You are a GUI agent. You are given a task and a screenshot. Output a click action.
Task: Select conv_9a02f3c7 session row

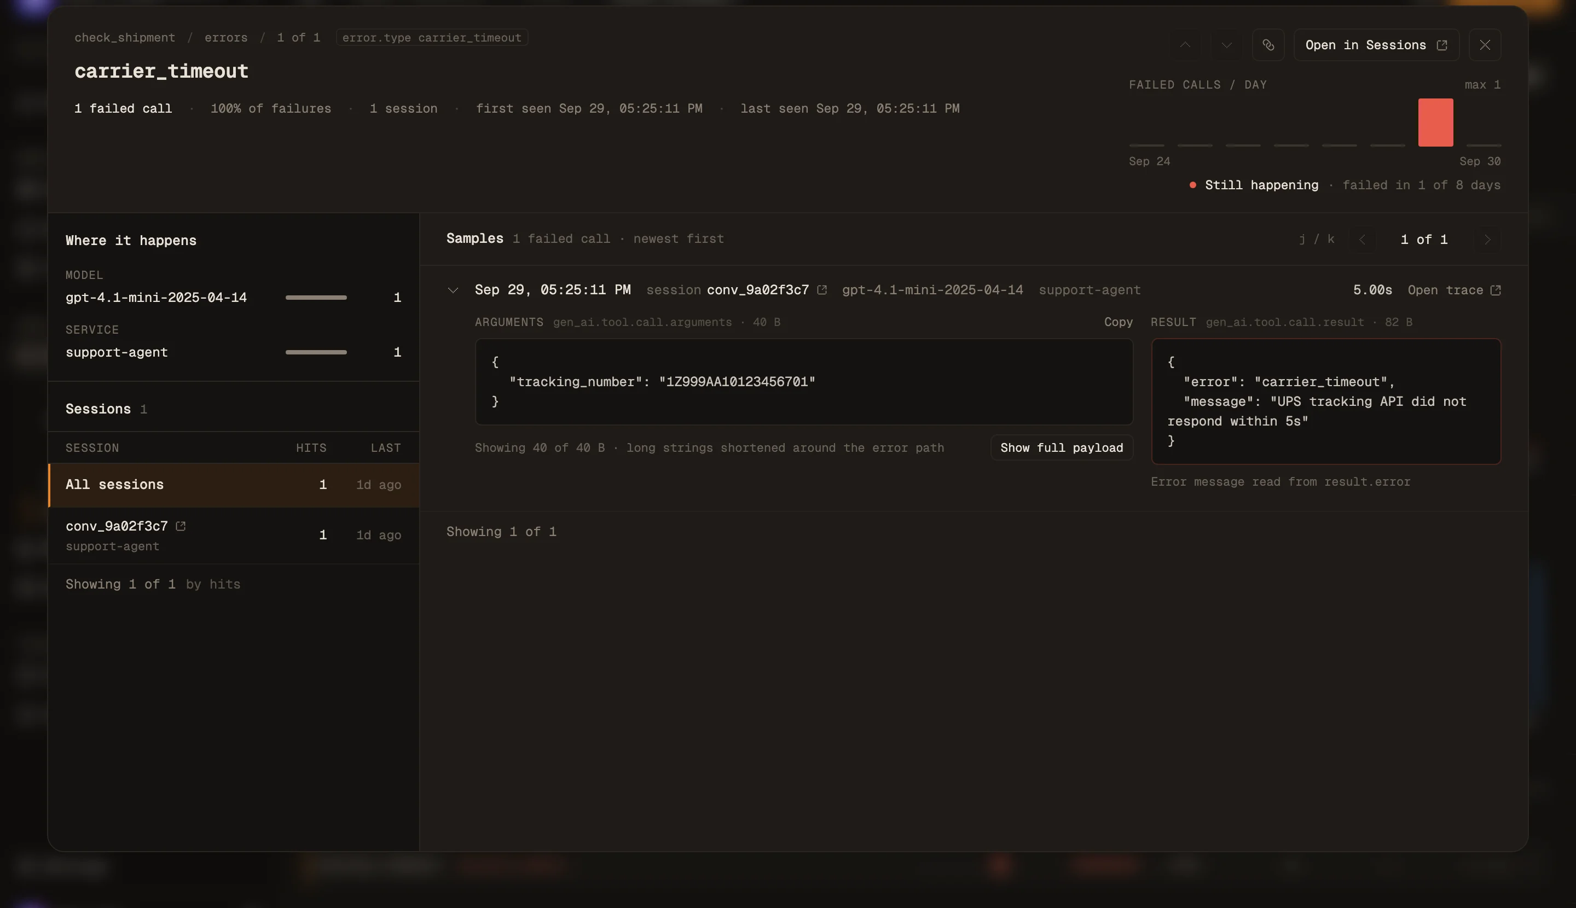point(233,536)
